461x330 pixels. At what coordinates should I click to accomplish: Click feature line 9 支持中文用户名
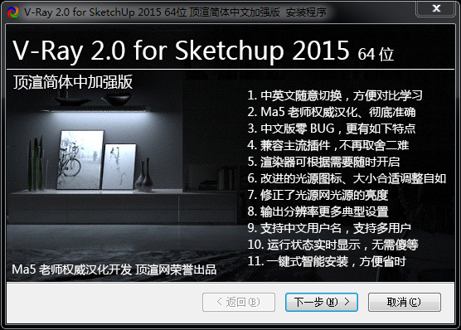point(329,228)
